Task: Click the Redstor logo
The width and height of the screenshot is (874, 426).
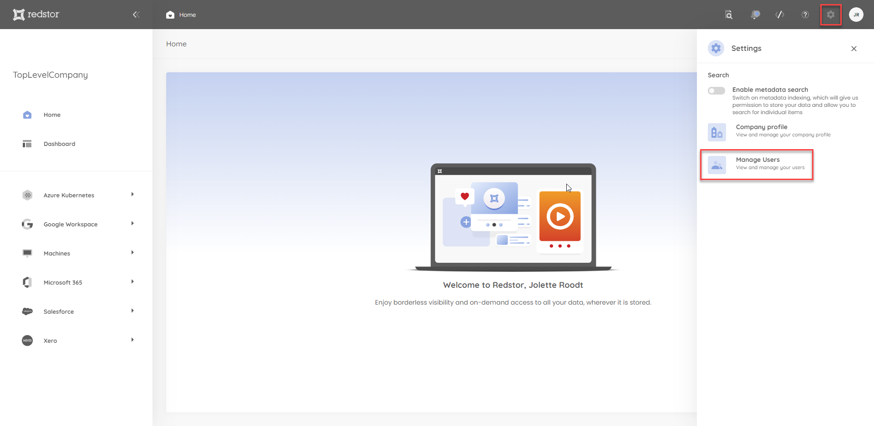Action: (x=36, y=15)
